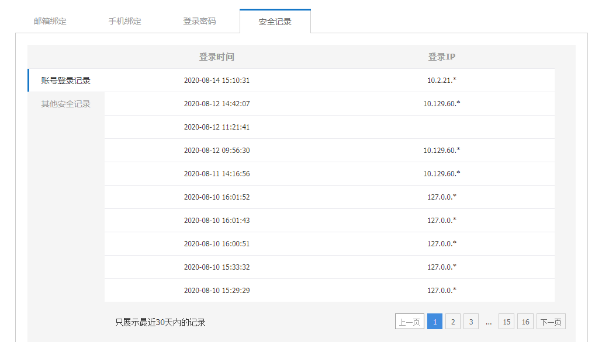Jump to page 3 of records
The width and height of the screenshot is (602, 342).
470,322
